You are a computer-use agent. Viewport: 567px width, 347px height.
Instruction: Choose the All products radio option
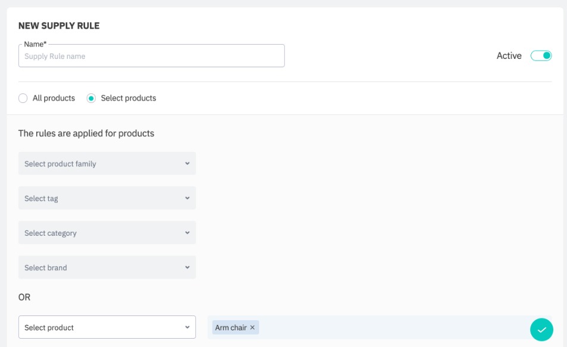23,98
